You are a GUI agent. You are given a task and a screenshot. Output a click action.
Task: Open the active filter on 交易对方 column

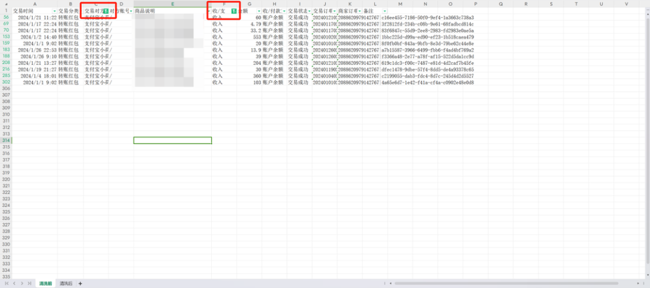(105, 11)
